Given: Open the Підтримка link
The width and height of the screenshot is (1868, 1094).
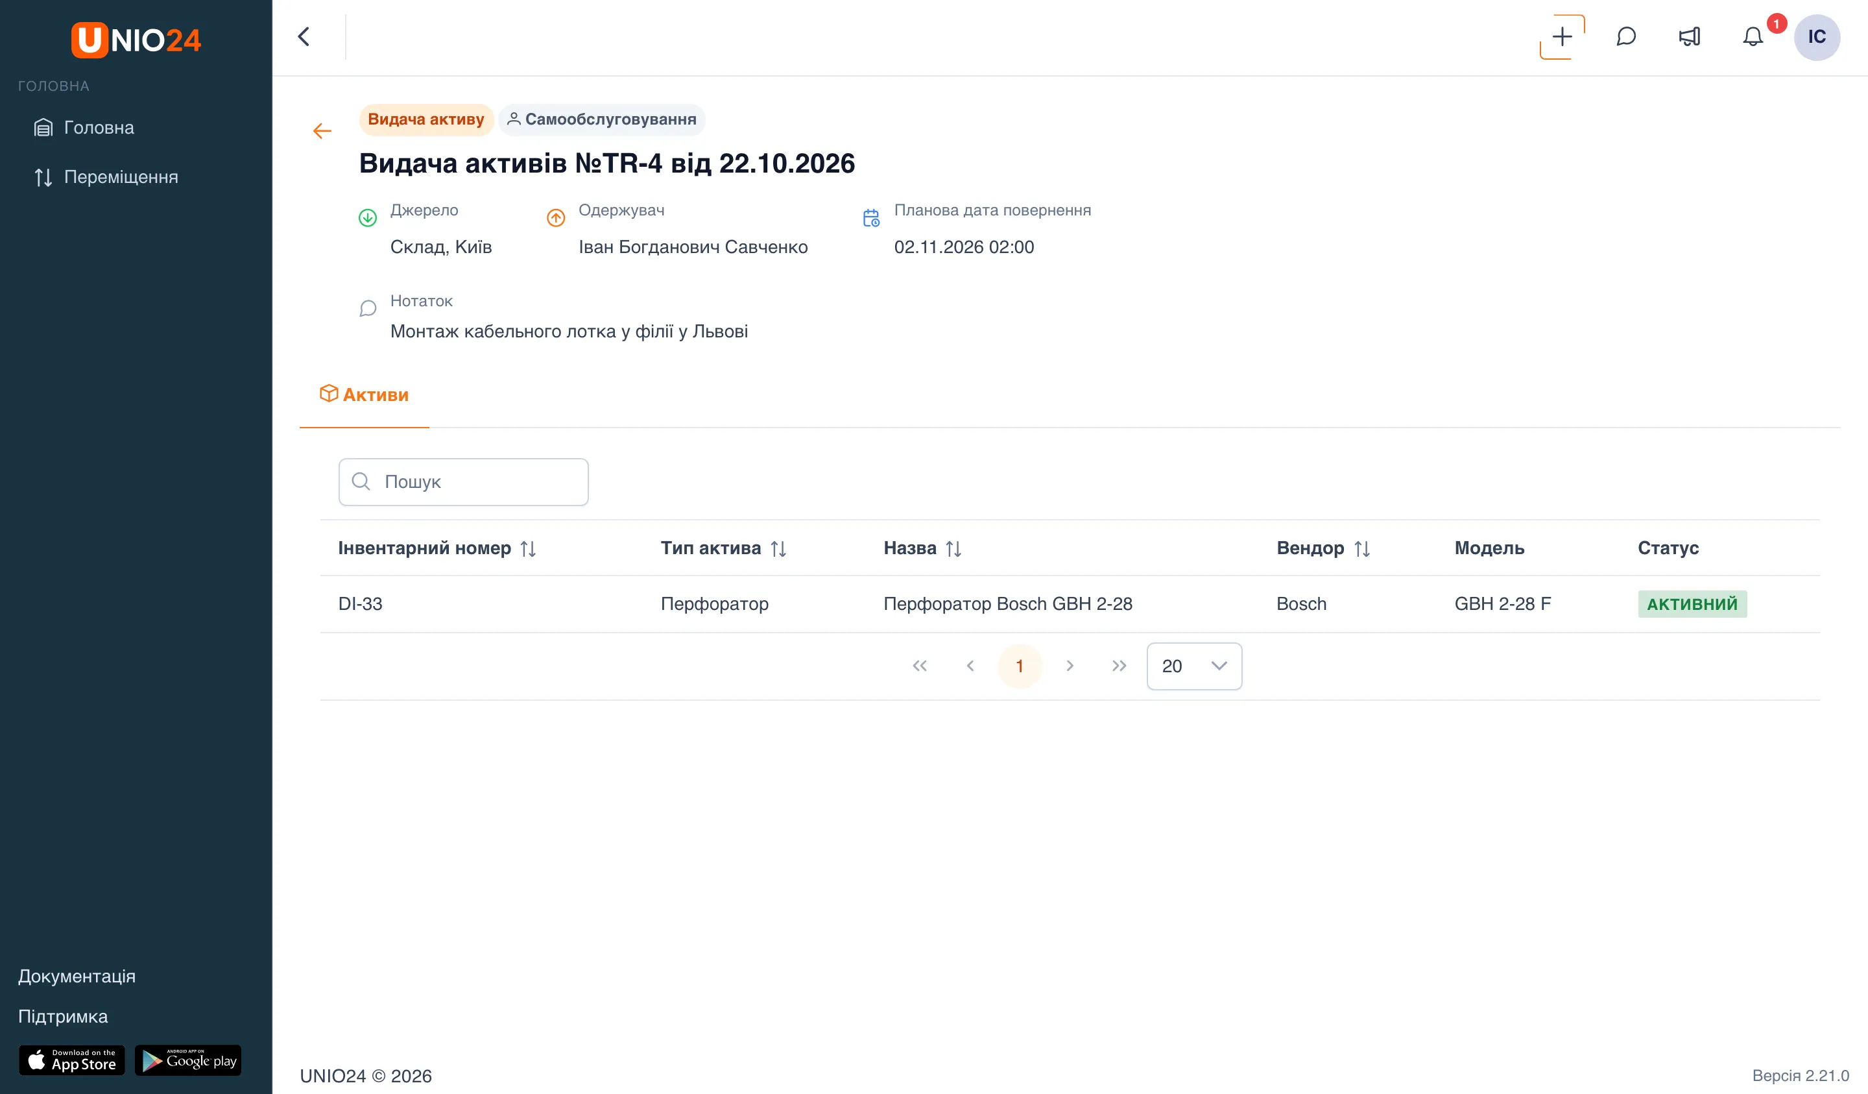Looking at the screenshot, I should coord(63,1016).
